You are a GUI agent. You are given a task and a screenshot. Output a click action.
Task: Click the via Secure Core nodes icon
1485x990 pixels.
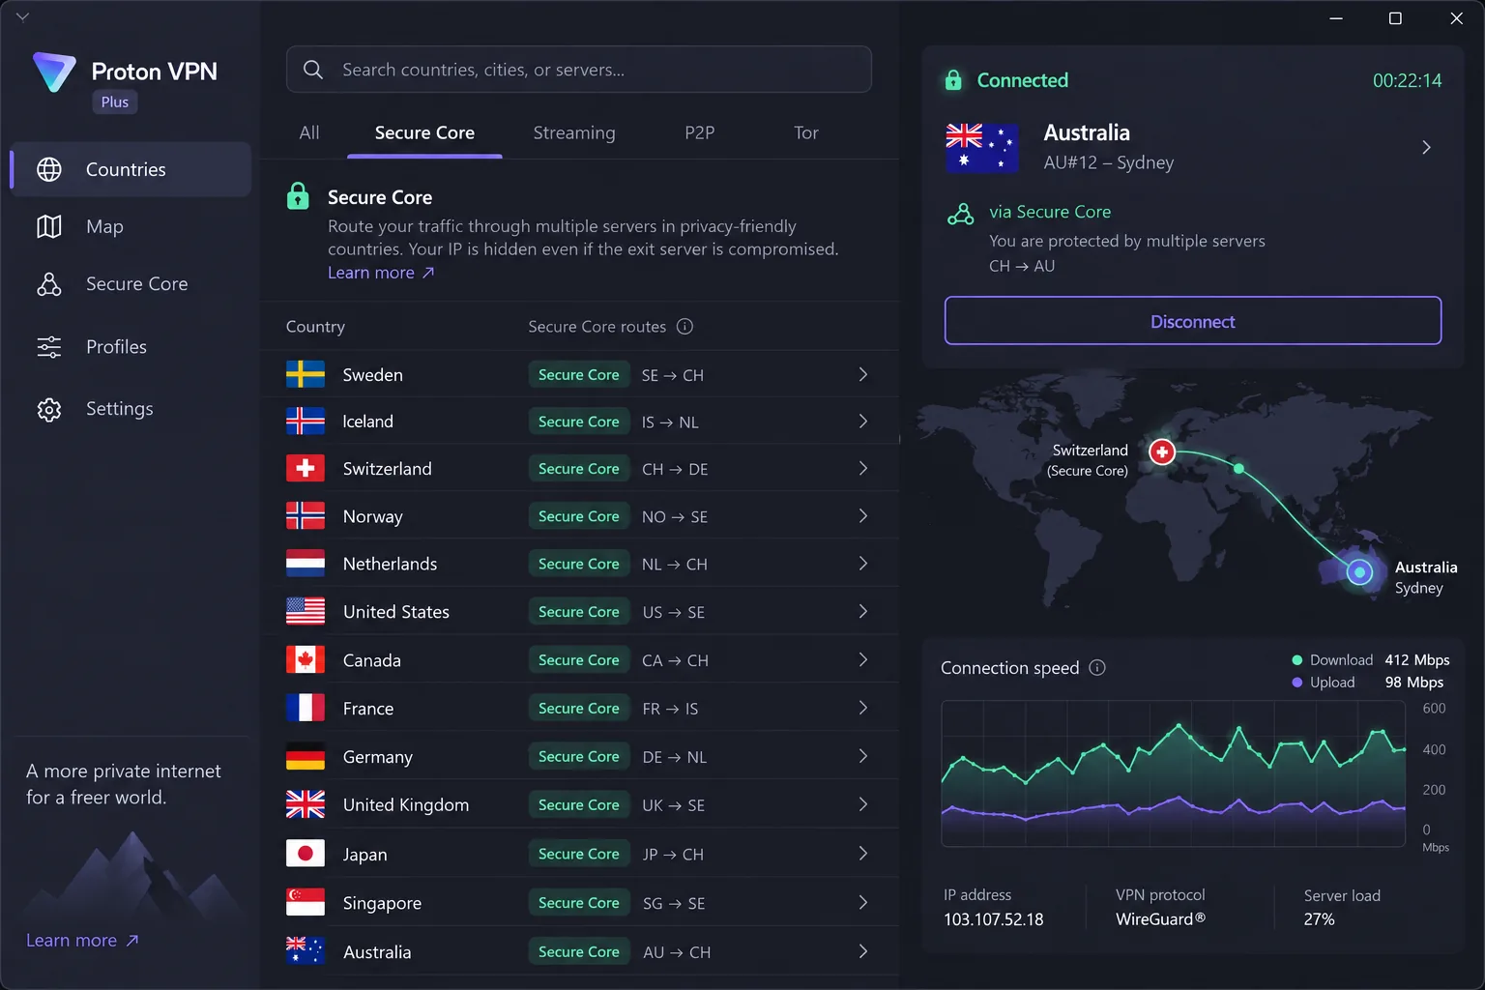[x=961, y=214]
